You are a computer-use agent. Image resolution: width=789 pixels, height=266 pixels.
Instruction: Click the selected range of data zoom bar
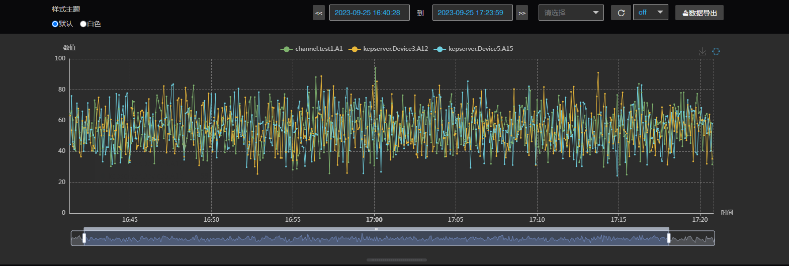click(x=376, y=238)
